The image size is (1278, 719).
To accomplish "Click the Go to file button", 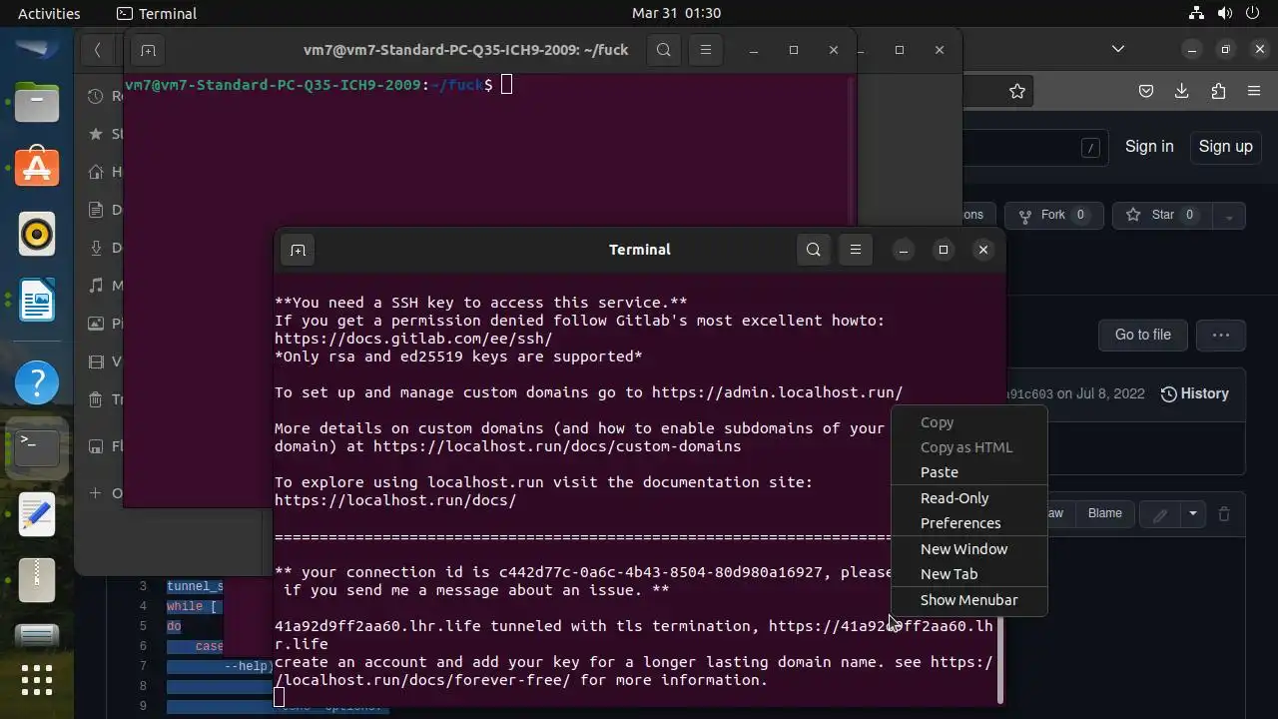I will (x=1142, y=335).
